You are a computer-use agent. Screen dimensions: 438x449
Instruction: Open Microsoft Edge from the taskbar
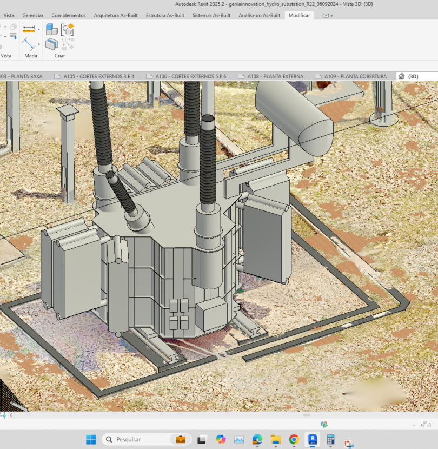pos(257,439)
